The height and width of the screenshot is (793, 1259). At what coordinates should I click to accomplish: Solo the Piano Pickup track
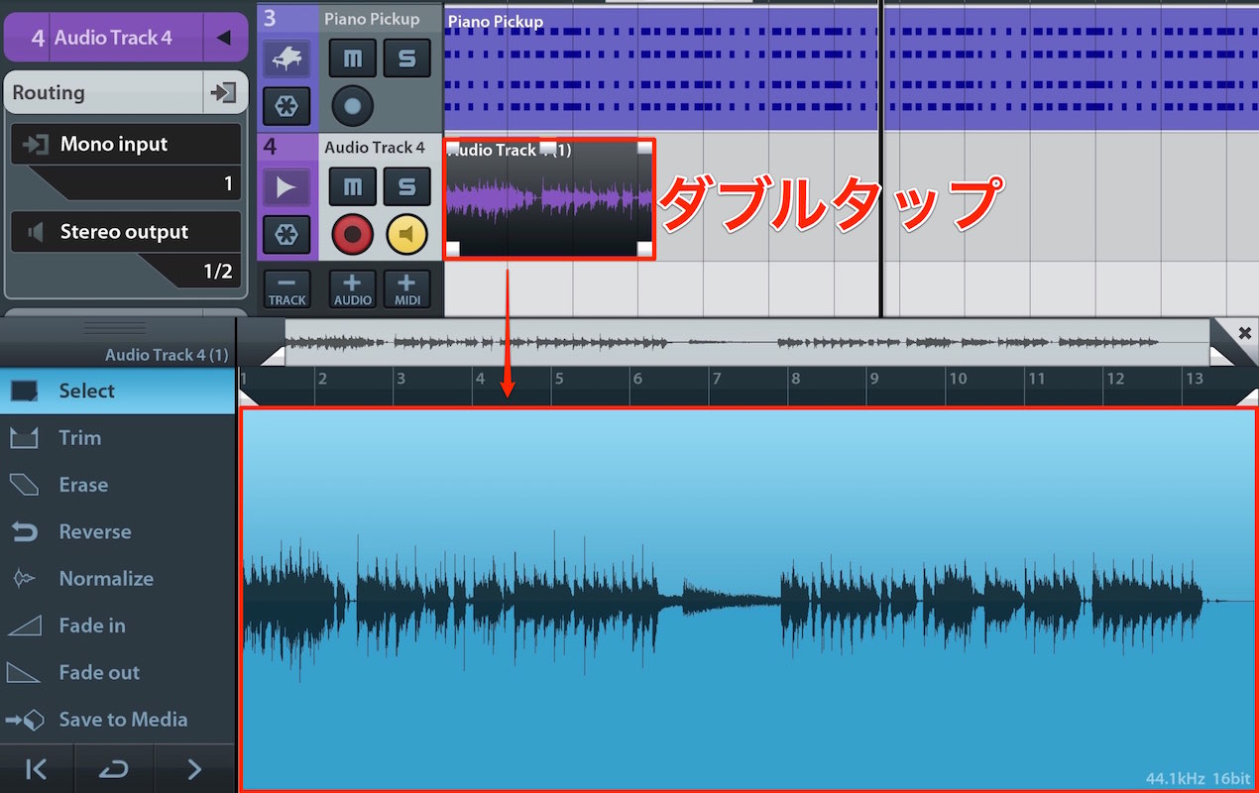pos(407,57)
